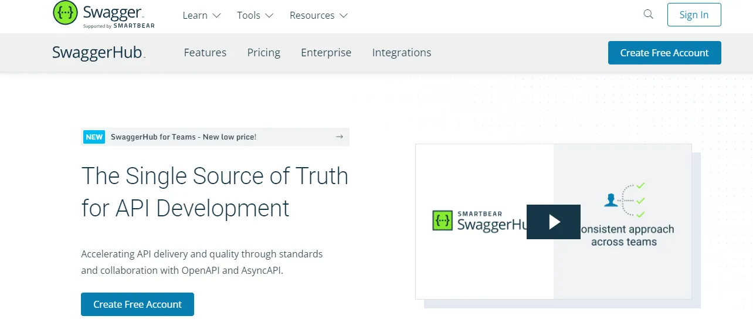Viewport: 753px width, 326px height.
Task: Expand the Tools menu
Action: 255,15
